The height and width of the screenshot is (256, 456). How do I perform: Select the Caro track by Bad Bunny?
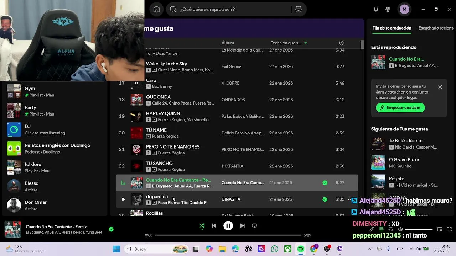[x=151, y=80]
